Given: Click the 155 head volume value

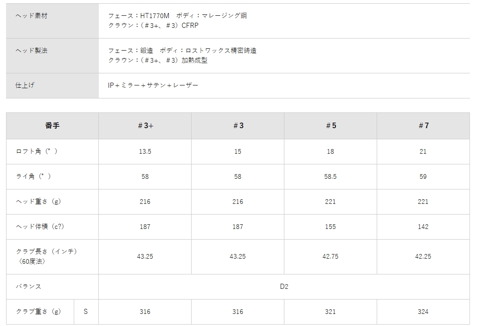Looking at the screenshot, I should 330,227.
